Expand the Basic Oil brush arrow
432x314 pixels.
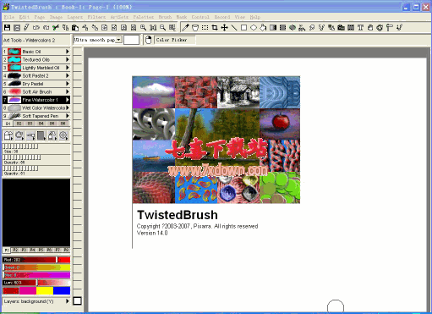click(68, 52)
